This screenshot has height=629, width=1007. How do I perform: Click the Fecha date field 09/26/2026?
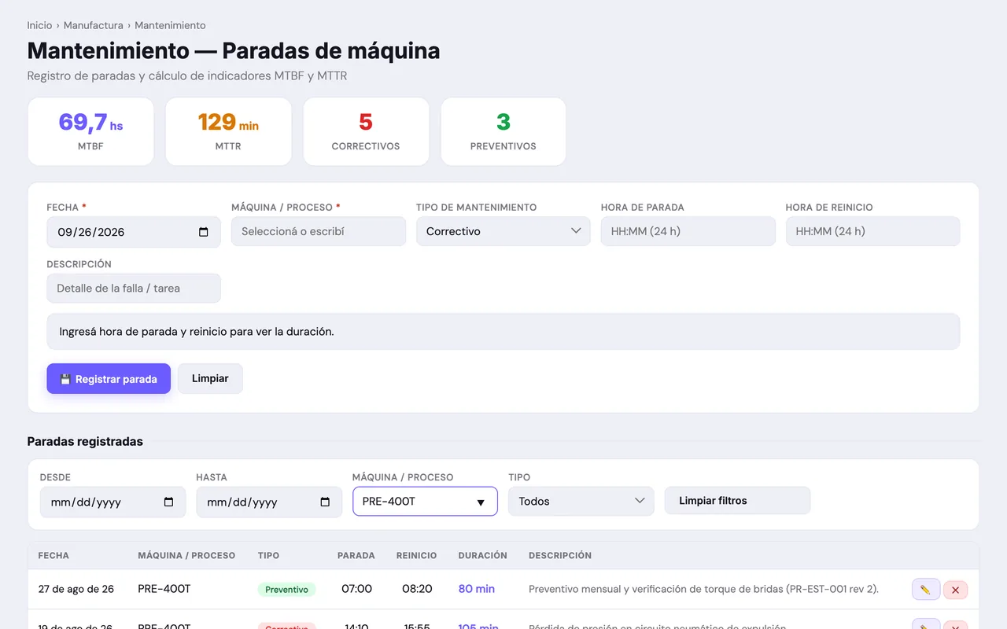coord(134,232)
